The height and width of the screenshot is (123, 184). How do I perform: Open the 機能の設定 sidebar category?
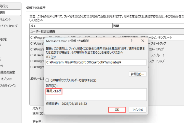click(7, 72)
